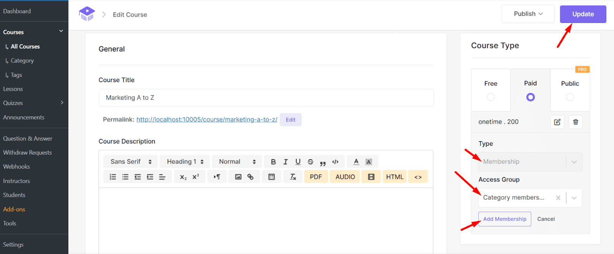Open the text color picker
The width and height of the screenshot is (614, 254).
pos(356,162)
